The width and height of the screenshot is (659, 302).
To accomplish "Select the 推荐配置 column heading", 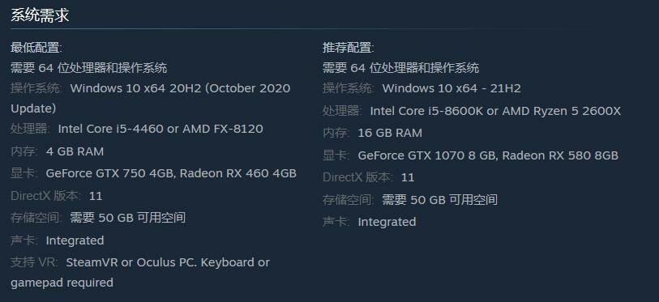I will click(348, 48).
